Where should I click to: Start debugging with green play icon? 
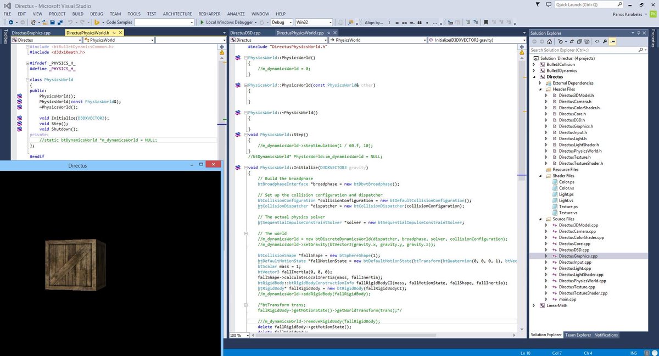(x=202, y=22)
